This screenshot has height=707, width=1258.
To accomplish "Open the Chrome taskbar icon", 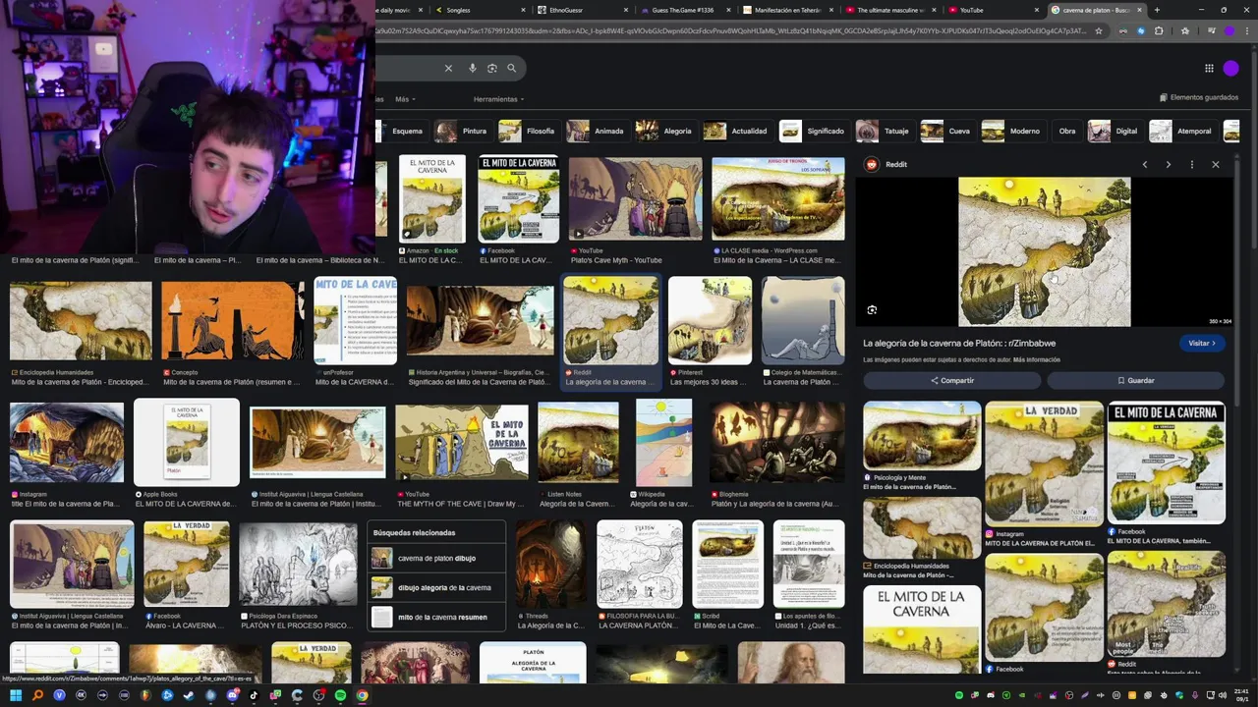I will coord(362,695).
